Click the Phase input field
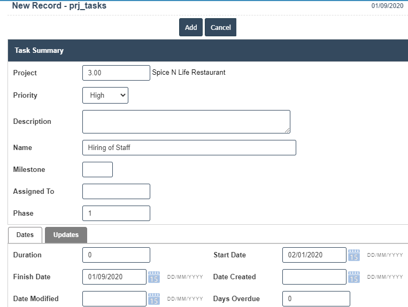This screenshot has height=307, width=408. pos(116,214)
